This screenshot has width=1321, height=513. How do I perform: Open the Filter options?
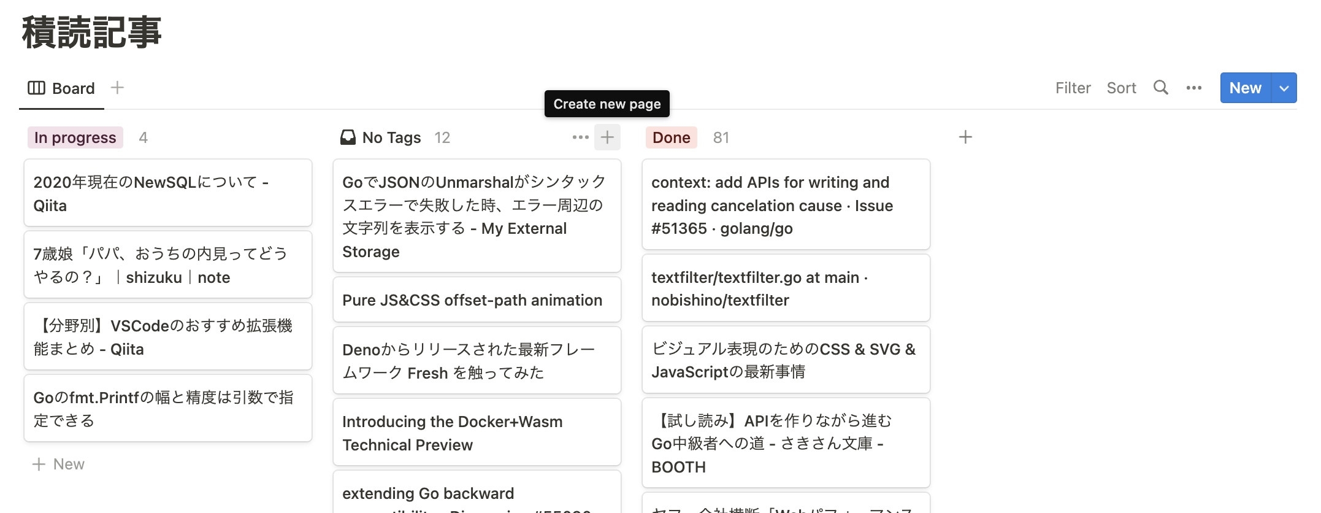pyautogui.click(x=1073, y=88)
